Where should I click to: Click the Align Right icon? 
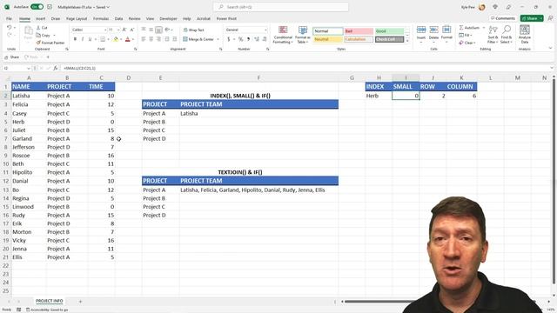pyautogui.click(x=158, y=39)
